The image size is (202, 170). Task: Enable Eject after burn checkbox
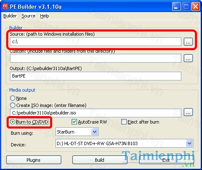point(124,122)
